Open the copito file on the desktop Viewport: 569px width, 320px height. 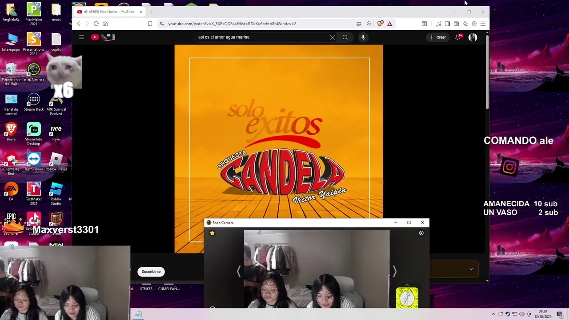coord(56,42)
